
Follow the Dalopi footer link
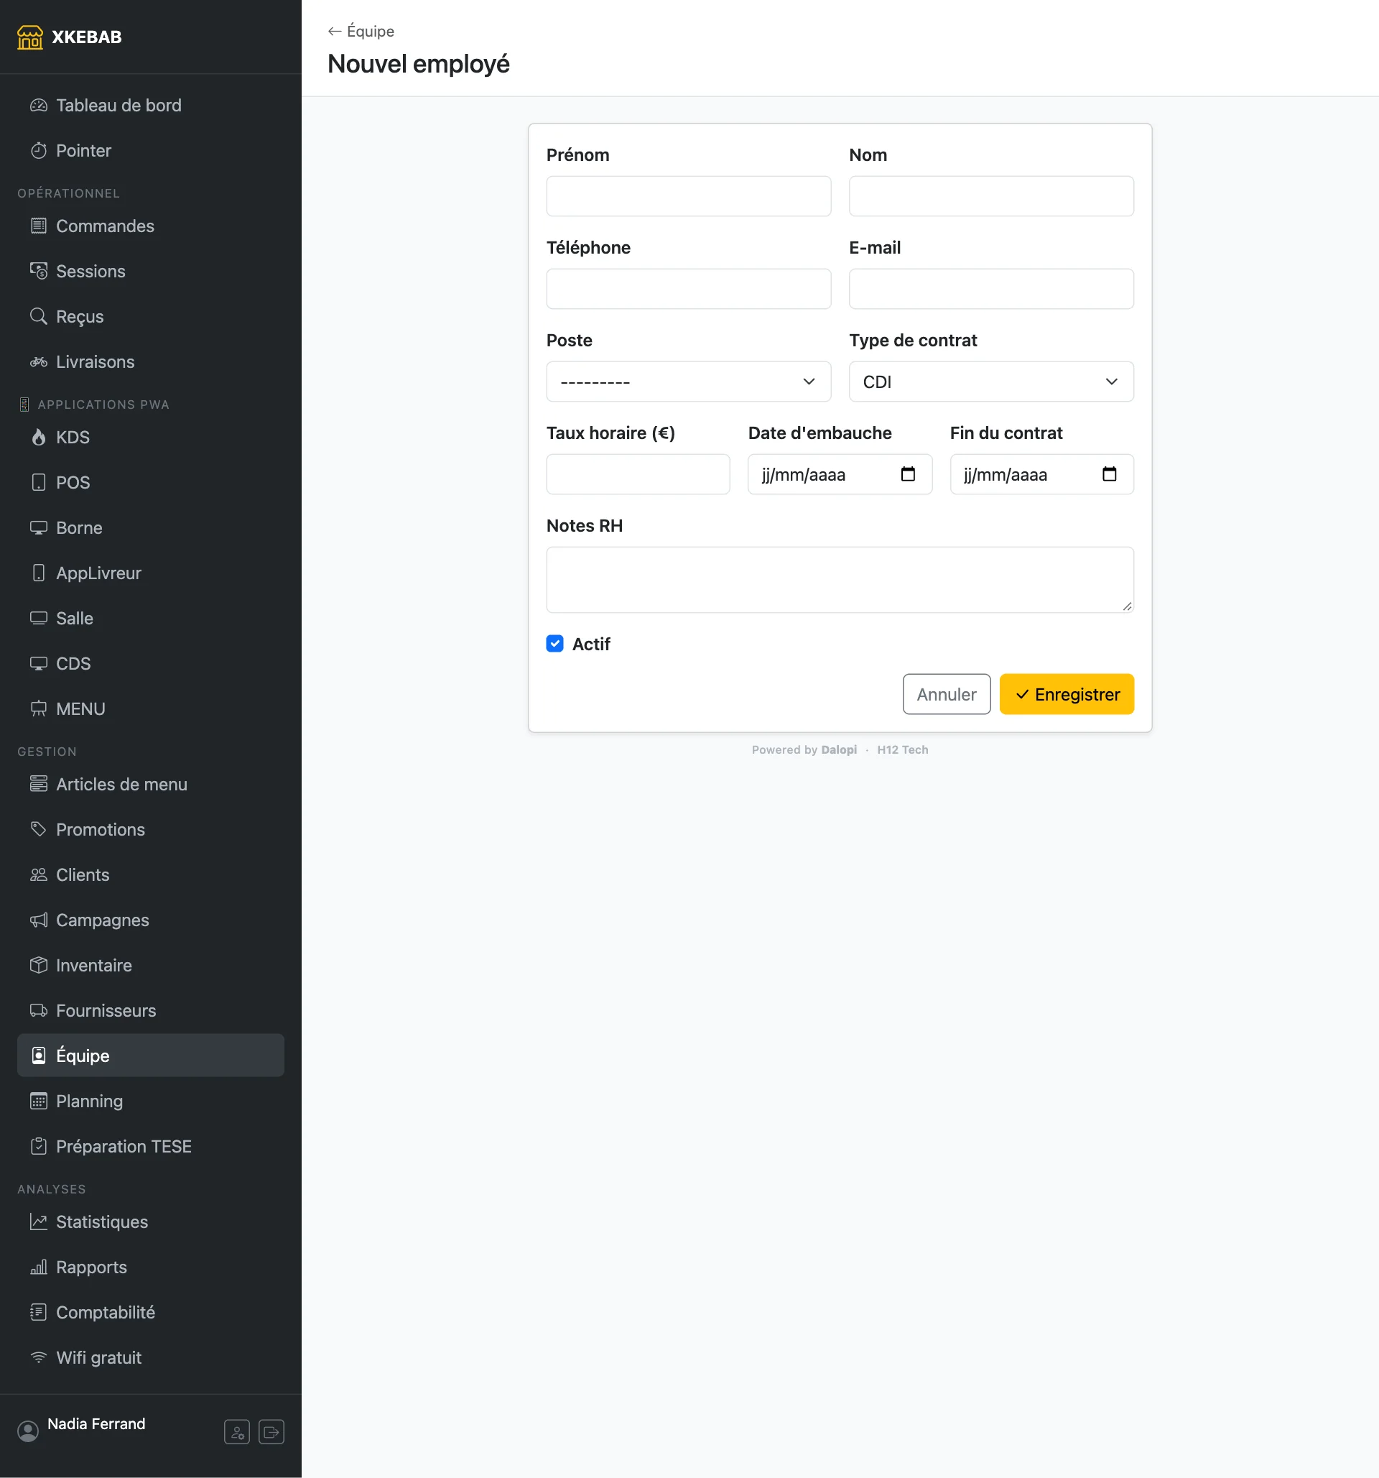[x=839, y=750]
